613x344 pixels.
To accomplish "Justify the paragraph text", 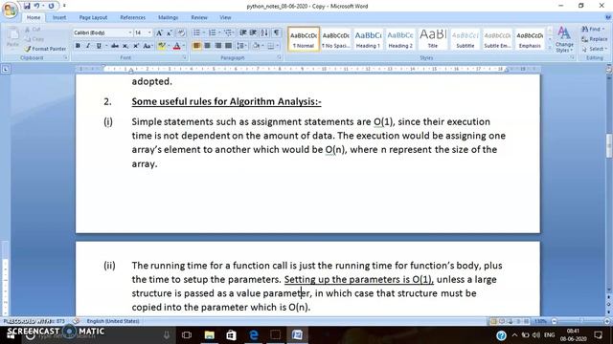I will (x=229, y=46).
